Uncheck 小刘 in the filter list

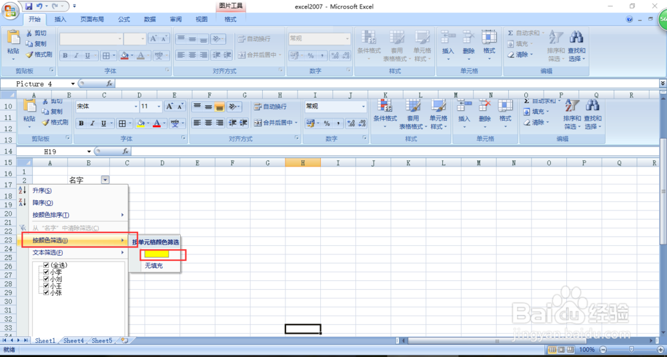coord(47,279)
